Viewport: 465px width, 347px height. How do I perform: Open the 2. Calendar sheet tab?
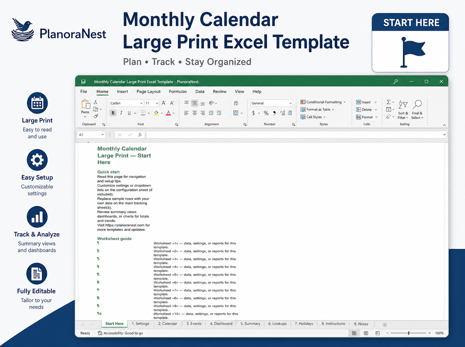point(168,324)
